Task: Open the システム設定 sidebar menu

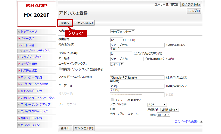Action: pos(28,70)
